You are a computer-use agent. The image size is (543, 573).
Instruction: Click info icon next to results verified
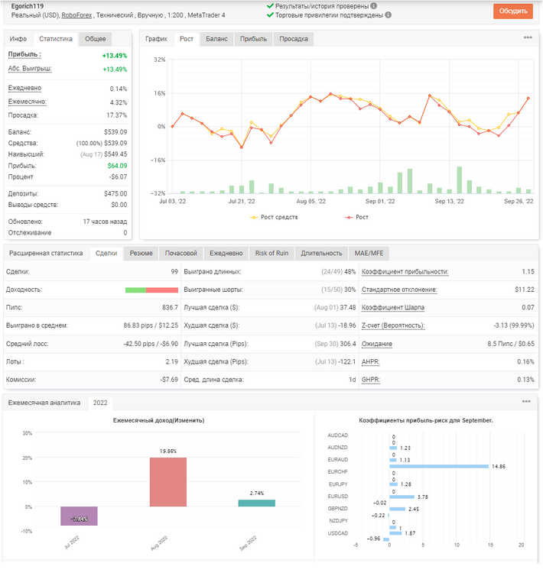point(373,6)
